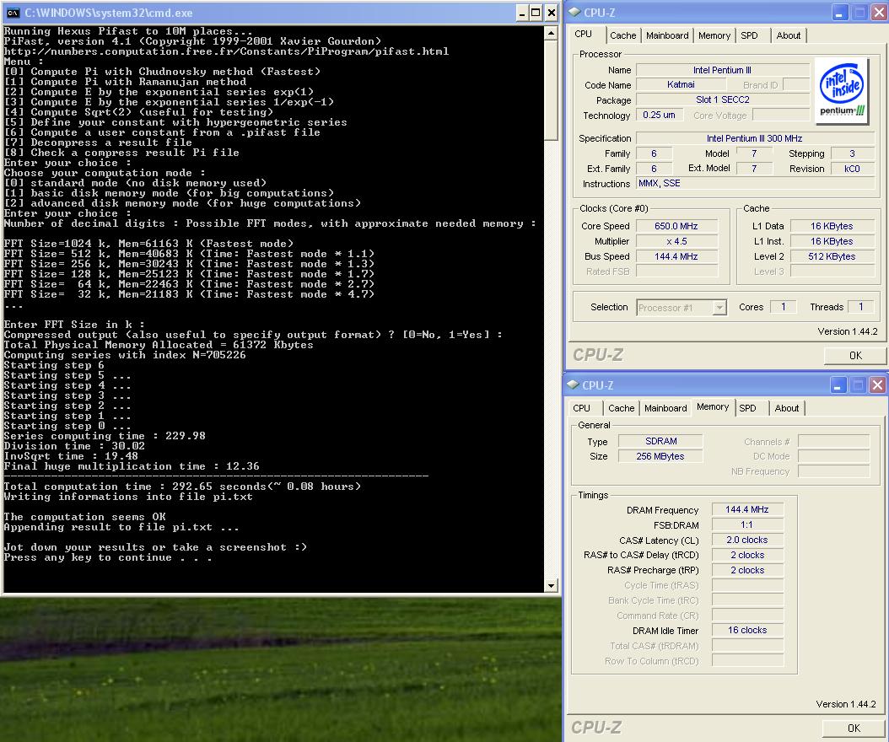
Task: Click the Intel Inside Pentium III logo
Action: coord(842,89)
